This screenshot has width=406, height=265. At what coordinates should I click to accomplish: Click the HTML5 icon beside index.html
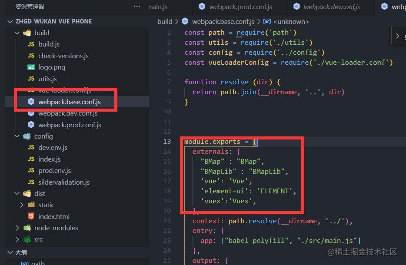pos(31,216)
